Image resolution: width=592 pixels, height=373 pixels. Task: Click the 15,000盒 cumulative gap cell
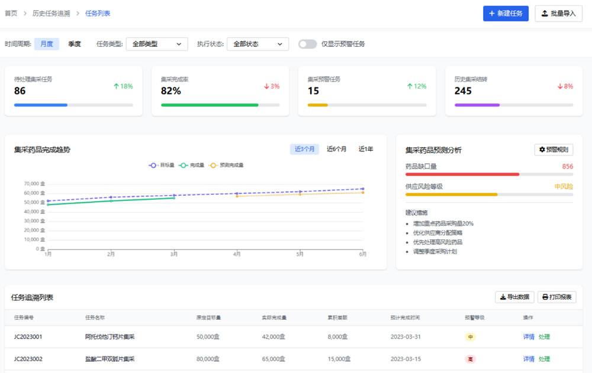tap(339, 359)
